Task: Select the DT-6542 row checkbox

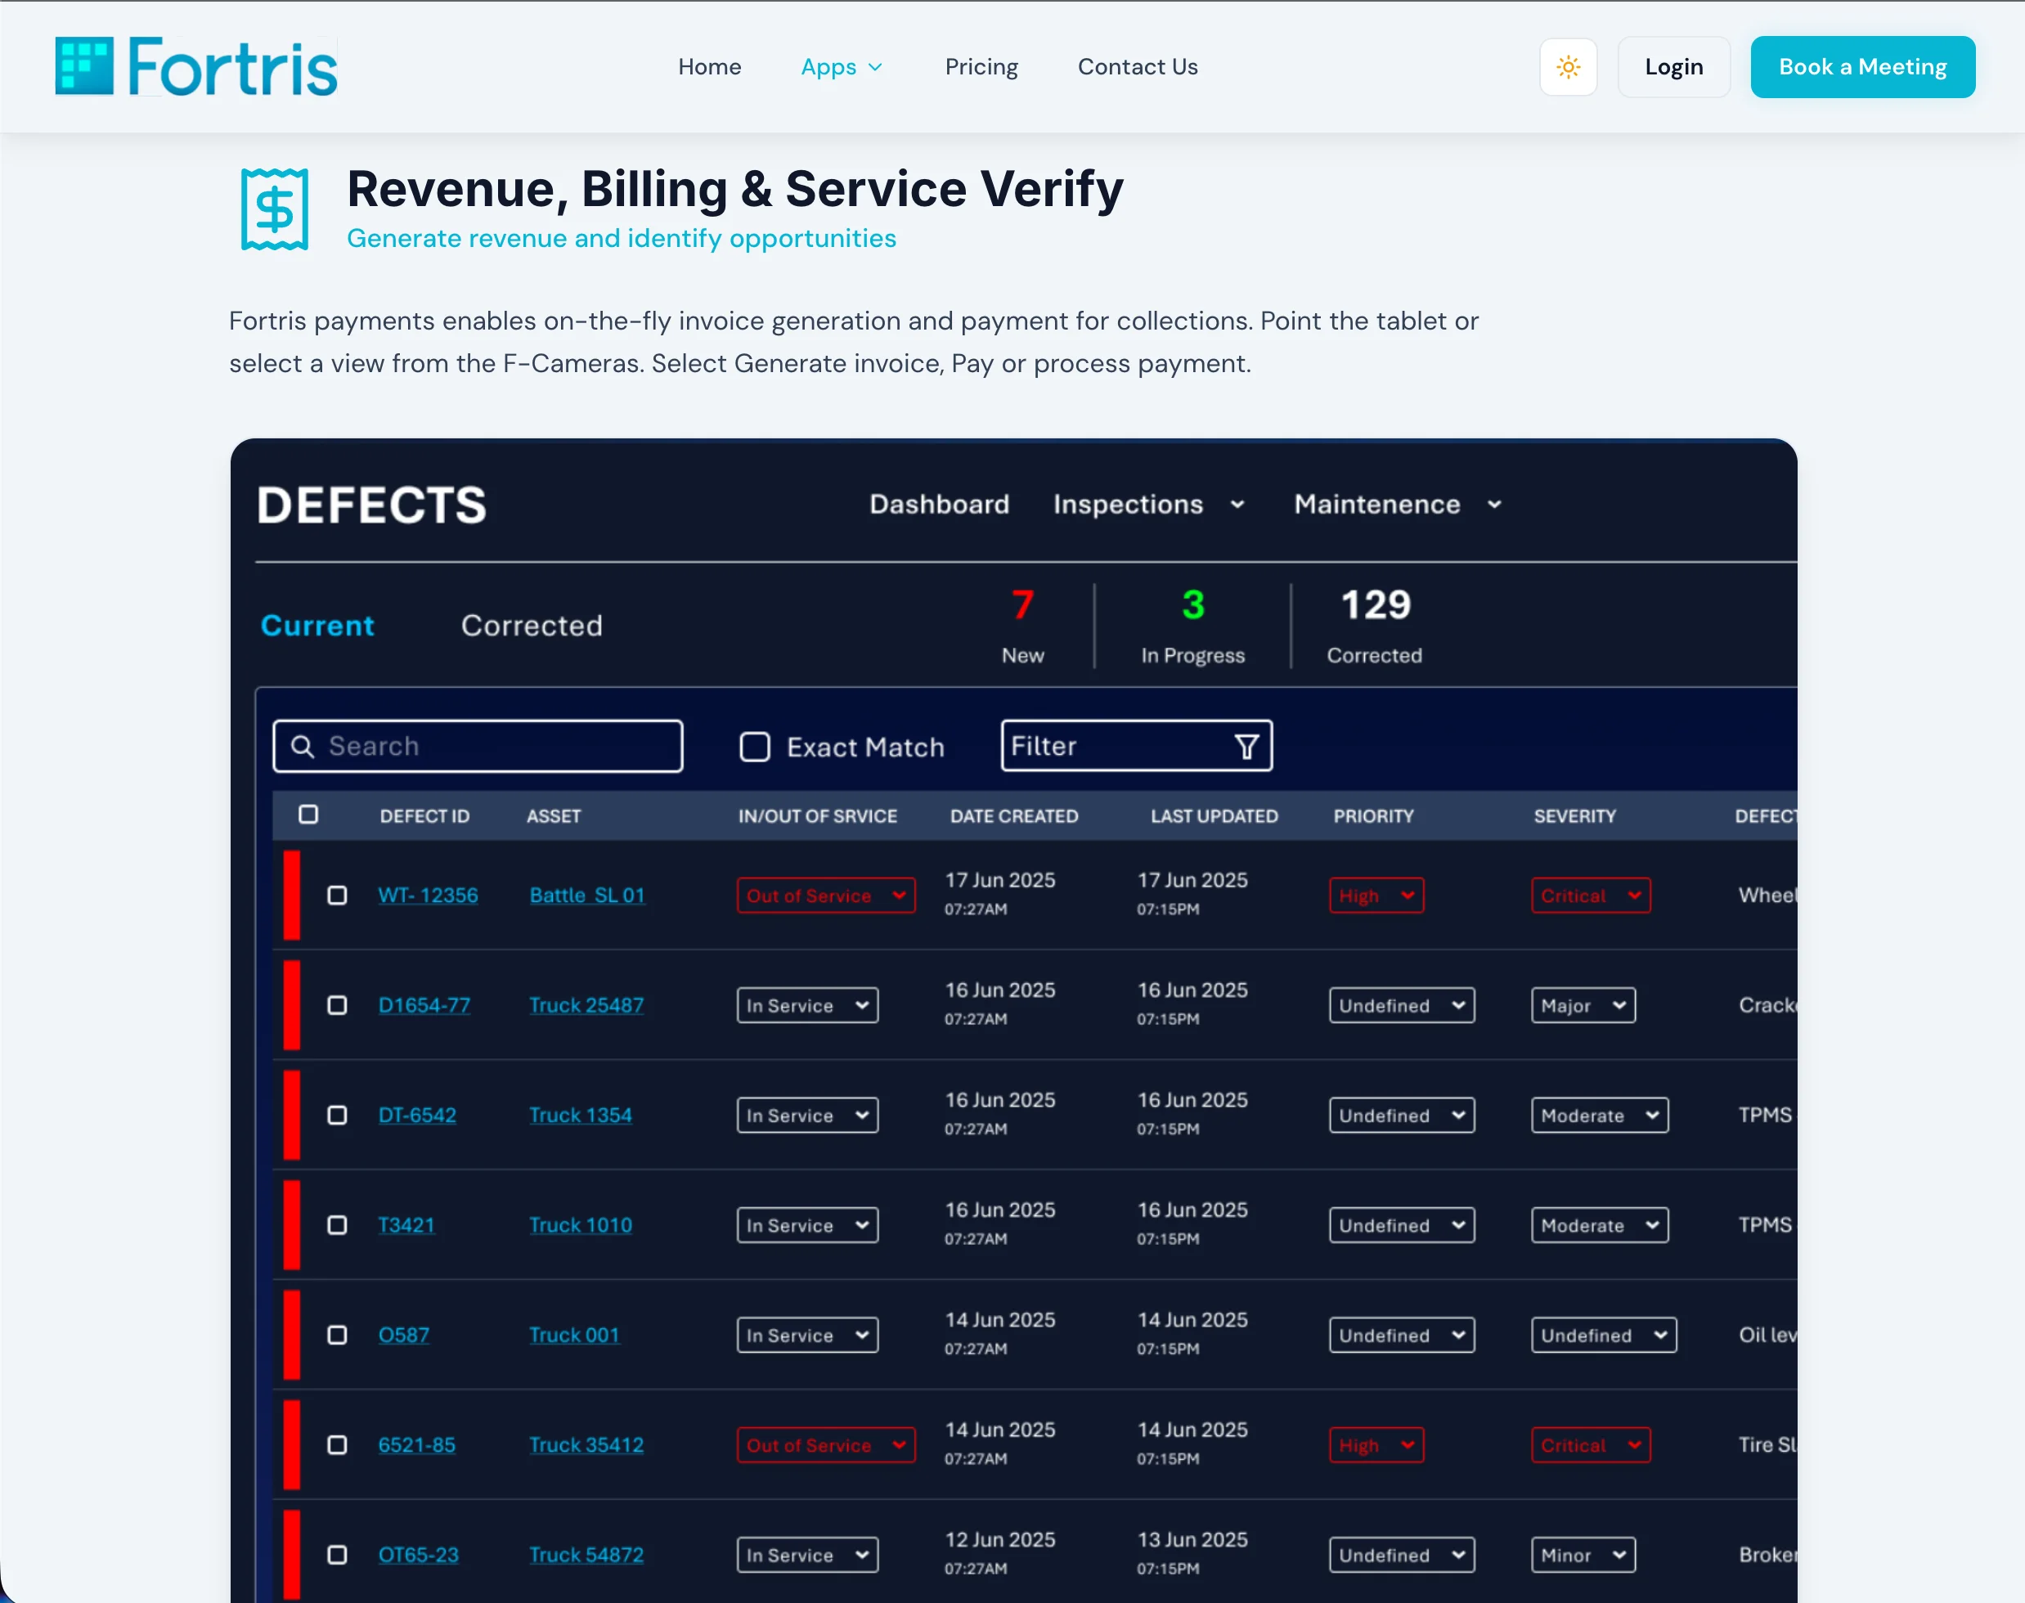Action: (x=337, y=1115)
